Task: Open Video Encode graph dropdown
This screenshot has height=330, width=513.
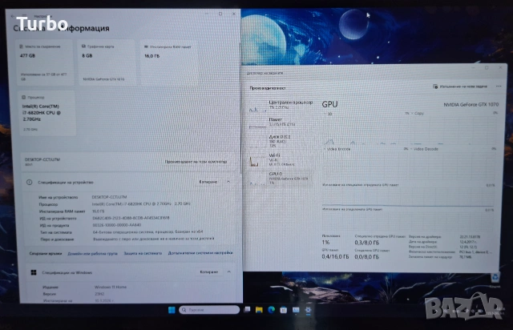Action: tap(337, 149)
